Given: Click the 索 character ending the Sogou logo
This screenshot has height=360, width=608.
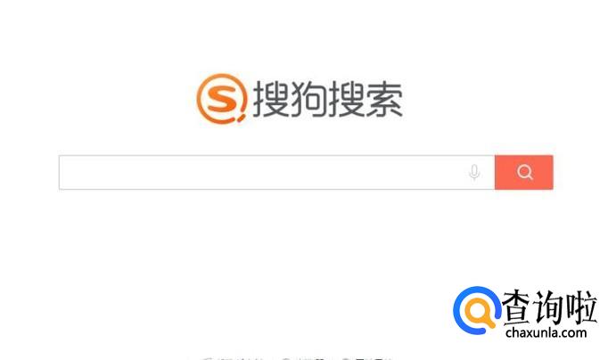Looking at the screenshot, I should (x=384, y=99).
